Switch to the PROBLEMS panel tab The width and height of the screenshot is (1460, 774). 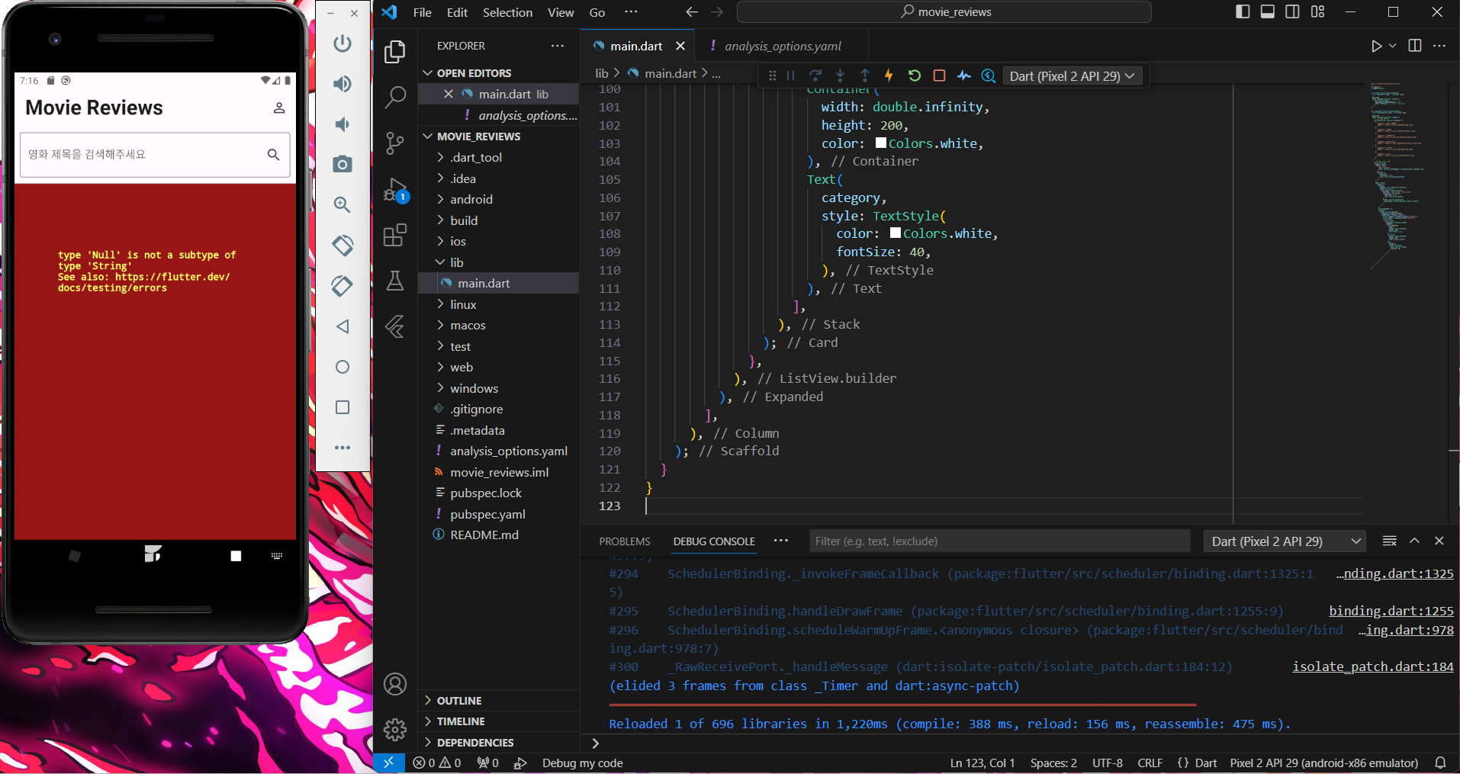pos(625,541)
